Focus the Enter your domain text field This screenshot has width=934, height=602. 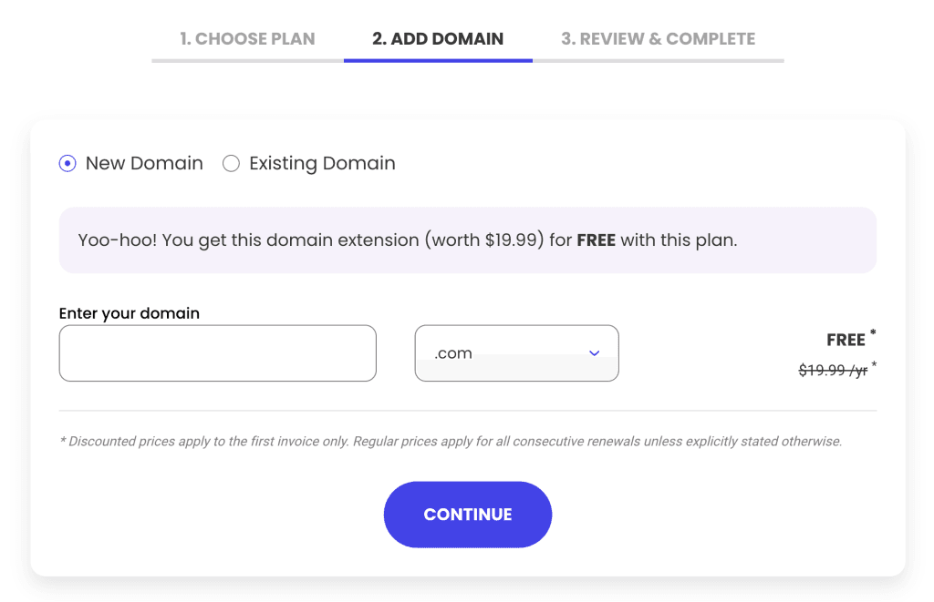coord(217,353)
